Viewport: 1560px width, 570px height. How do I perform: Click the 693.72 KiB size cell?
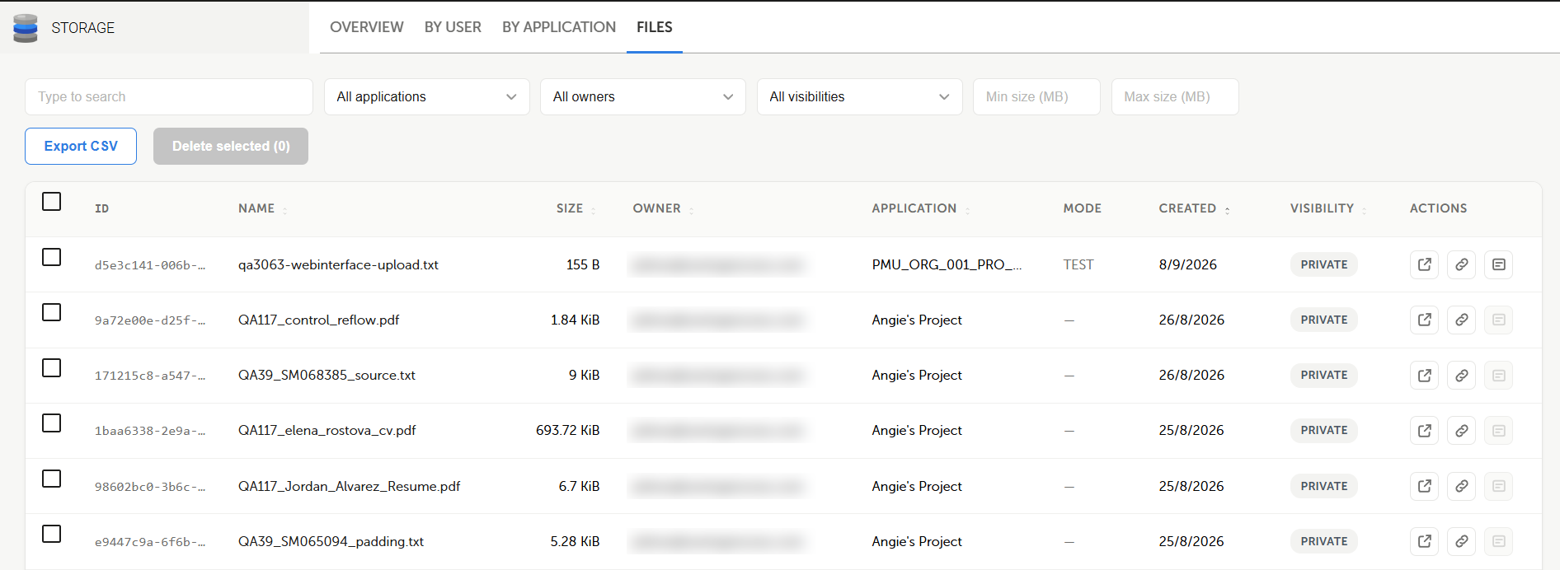click(x=568, y=430)
